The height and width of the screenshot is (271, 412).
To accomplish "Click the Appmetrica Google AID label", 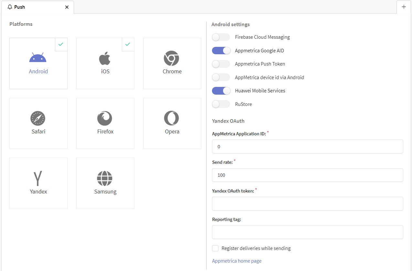I will [259, 51].
